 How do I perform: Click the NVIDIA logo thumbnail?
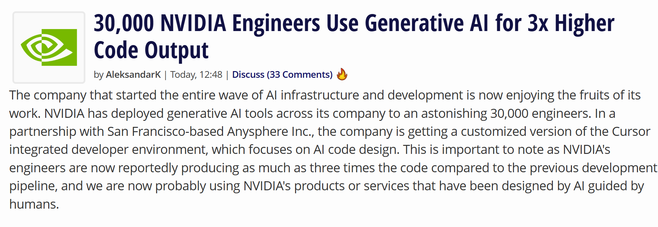click(49, 47)
